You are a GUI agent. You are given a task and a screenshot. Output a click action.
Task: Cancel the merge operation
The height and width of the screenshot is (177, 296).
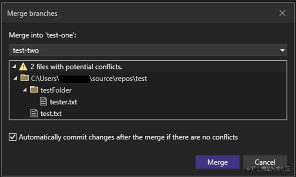click(x=265, y=162)
